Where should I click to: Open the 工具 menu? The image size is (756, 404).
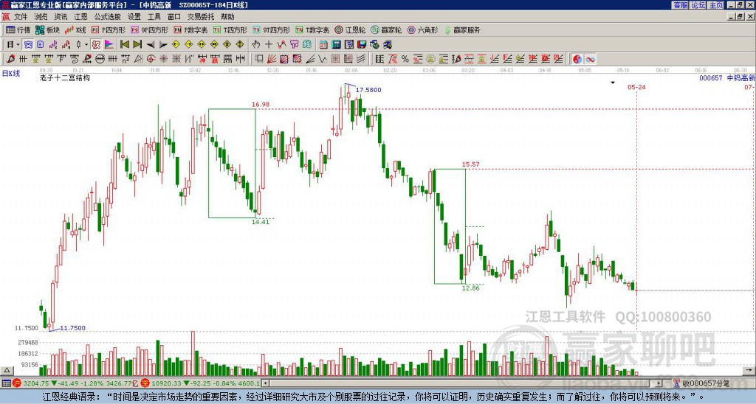click(x=154, y=17)
